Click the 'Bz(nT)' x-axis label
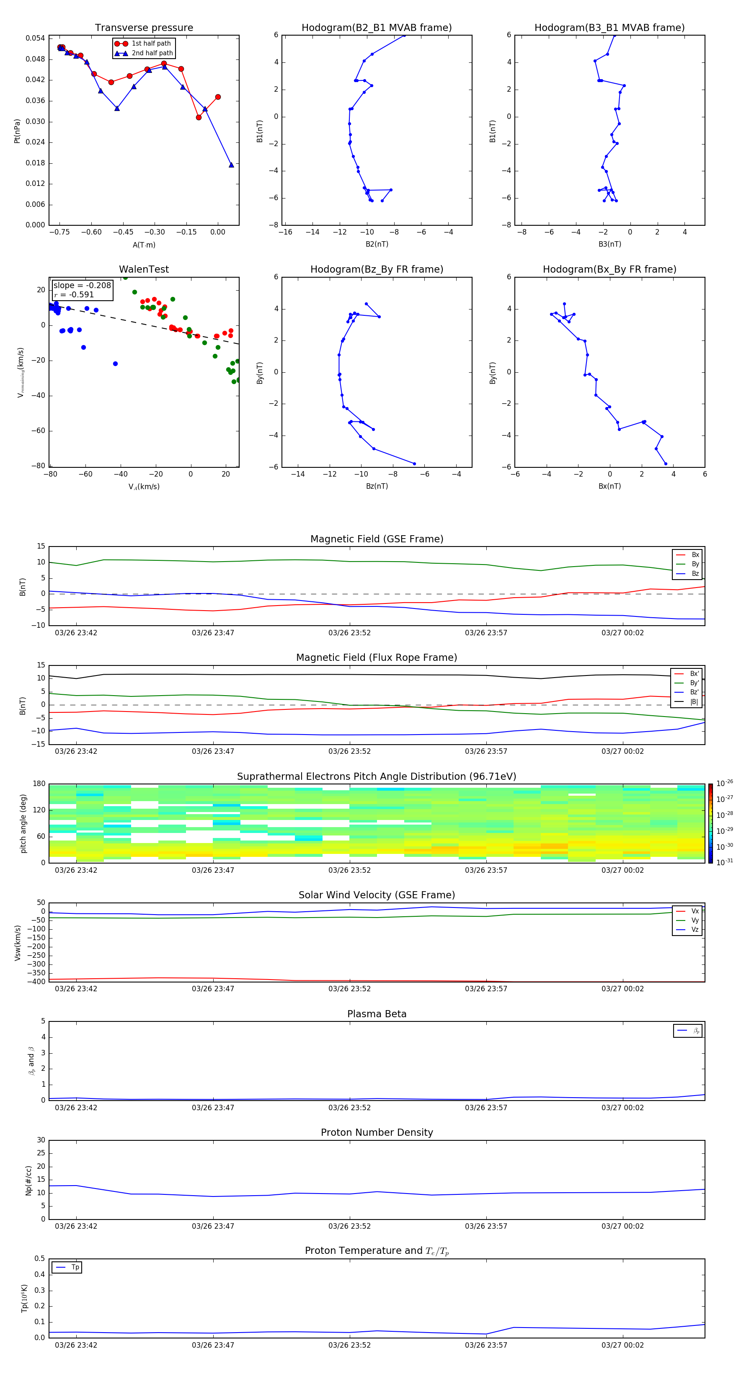Viewport: 754px width, 1382px height. (x=377, y=486)
